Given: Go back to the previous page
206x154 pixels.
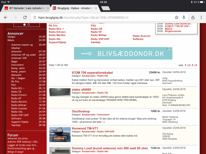Looking at the screenshot, I should tap(6, 17).
